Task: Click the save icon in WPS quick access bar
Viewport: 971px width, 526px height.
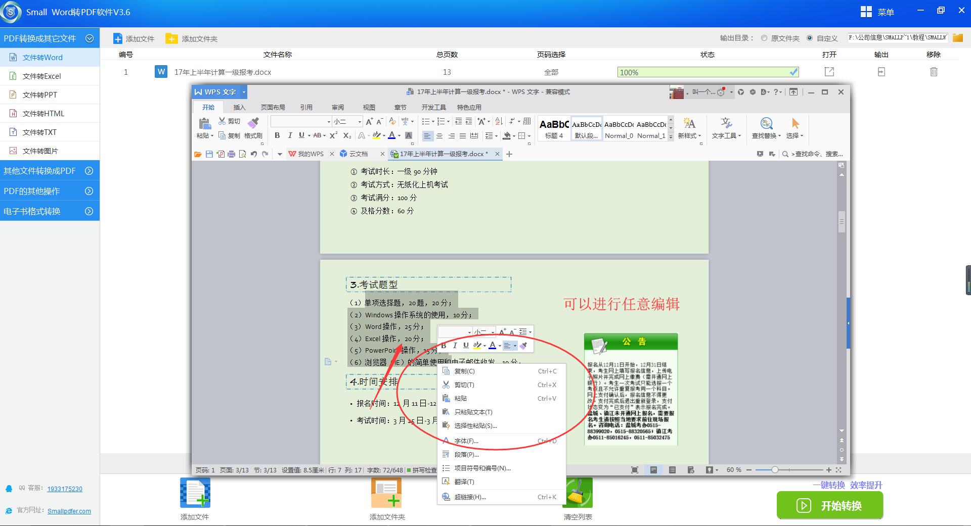Action: [209, 154]
